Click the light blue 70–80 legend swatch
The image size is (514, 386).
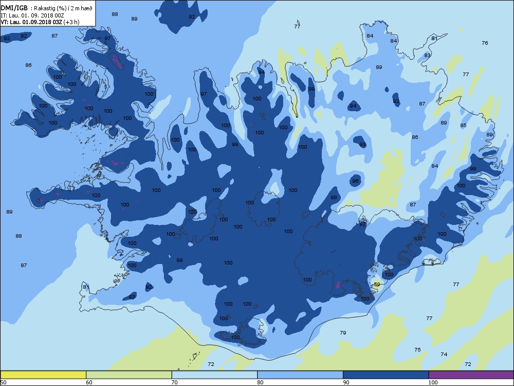(214, 375)
